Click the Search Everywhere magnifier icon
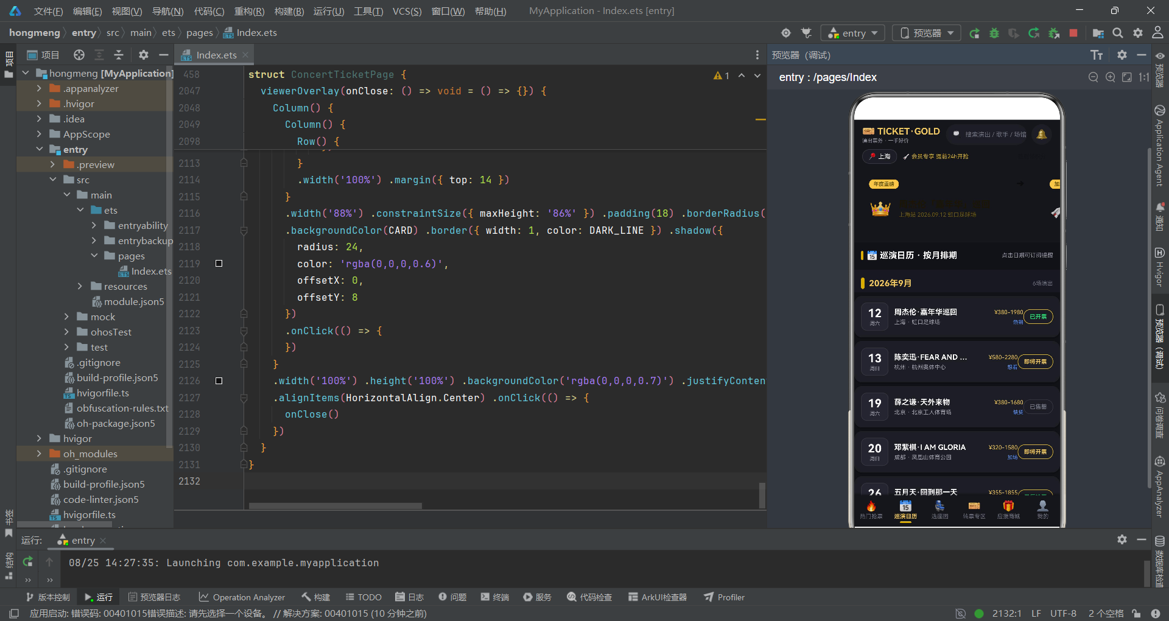This screenshot has height=621, width=1169. click(1118, 33)
